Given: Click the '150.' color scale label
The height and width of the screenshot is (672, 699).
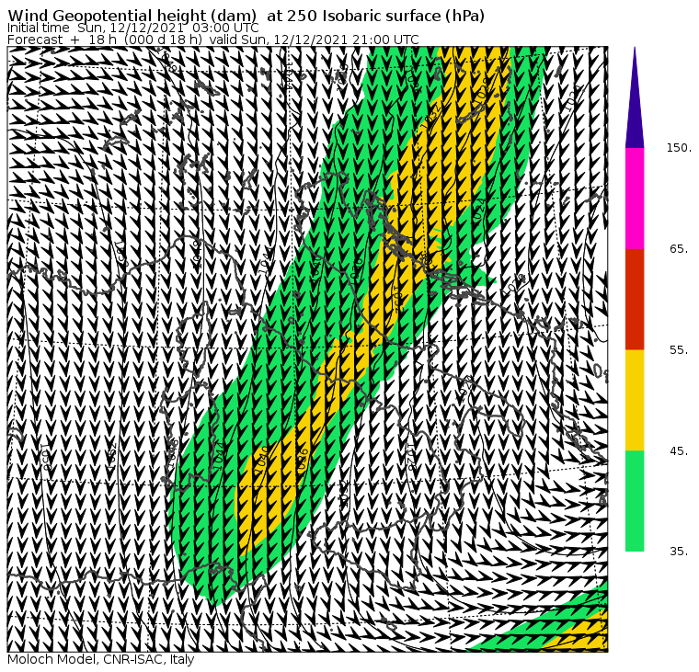Looking at the screenshot, I should pos(679,148).
